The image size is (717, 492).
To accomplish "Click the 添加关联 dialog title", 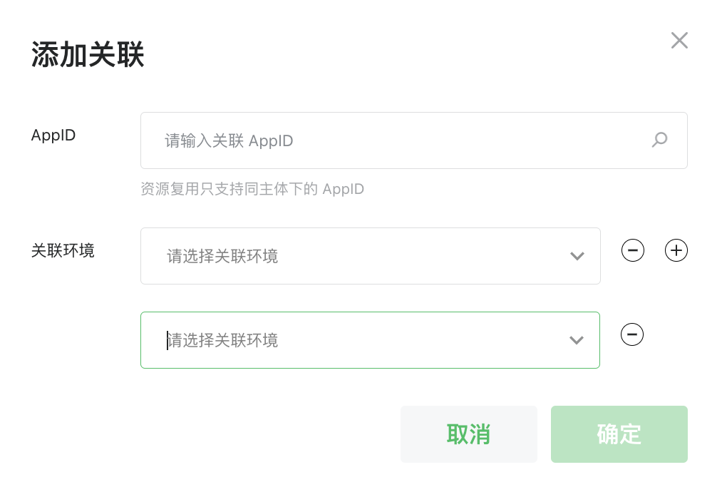I will (x=88, y=54).
